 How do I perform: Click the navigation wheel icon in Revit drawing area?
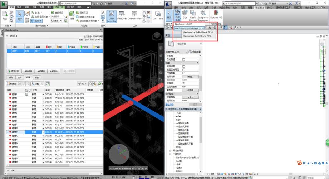(x=322, y=44)
